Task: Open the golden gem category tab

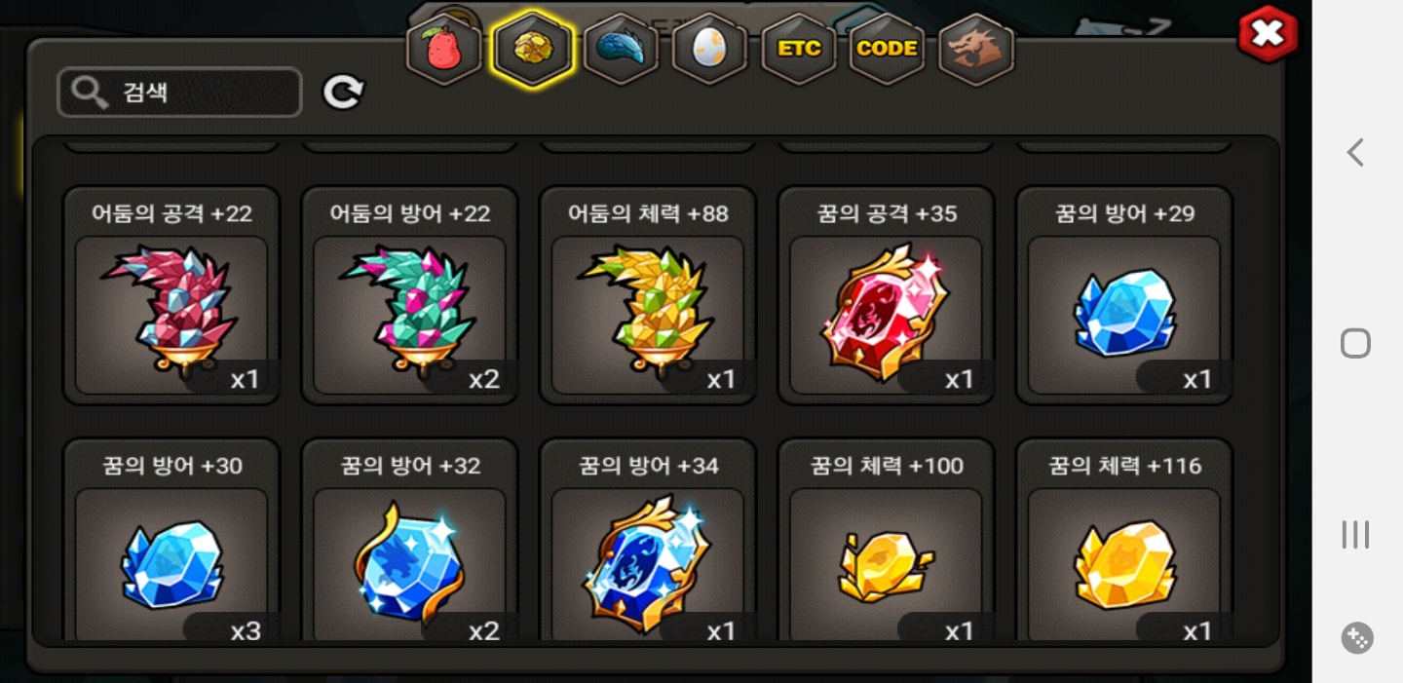Action: pos(533,48)
